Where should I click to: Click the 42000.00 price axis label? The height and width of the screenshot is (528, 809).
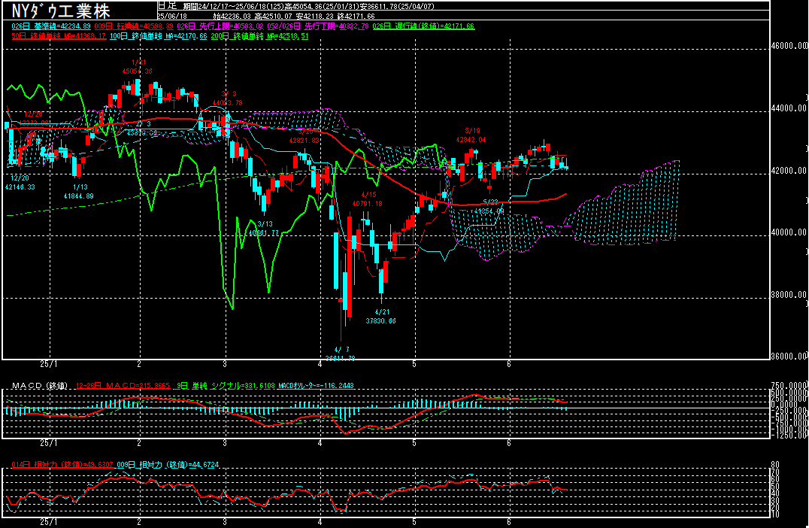789,171
